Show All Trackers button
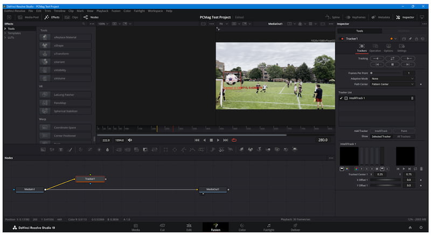431x235 pixels. [404, 136]
